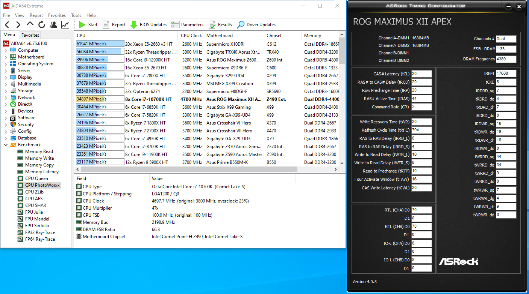Select the CPU ZLib benchmark
The image size is (529, 294).
click(x=34, y=192)
